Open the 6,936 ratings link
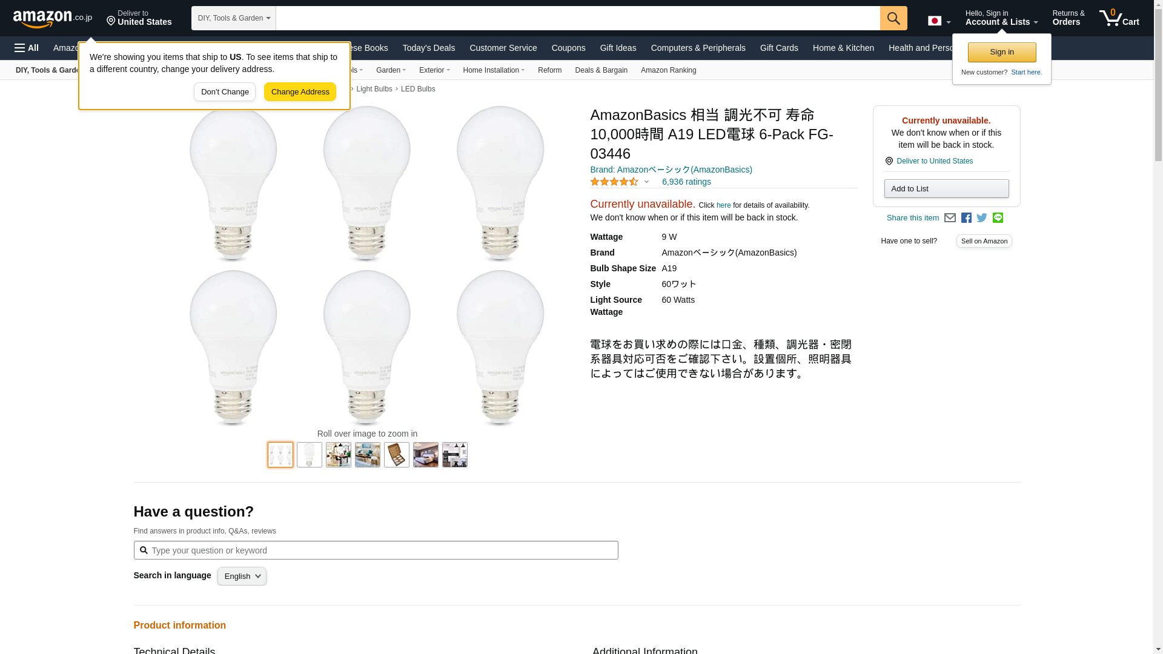This screenshot has width=1163, height=654. point(686,182)
